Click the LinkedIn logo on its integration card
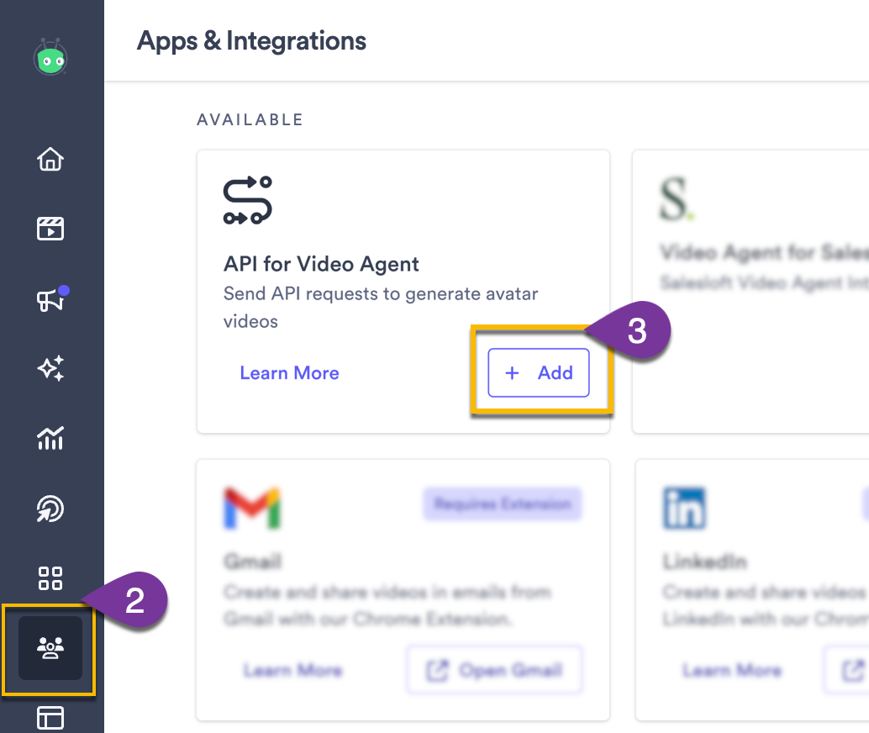Viewport: 869px width, 733px height. tap(685, 508)
